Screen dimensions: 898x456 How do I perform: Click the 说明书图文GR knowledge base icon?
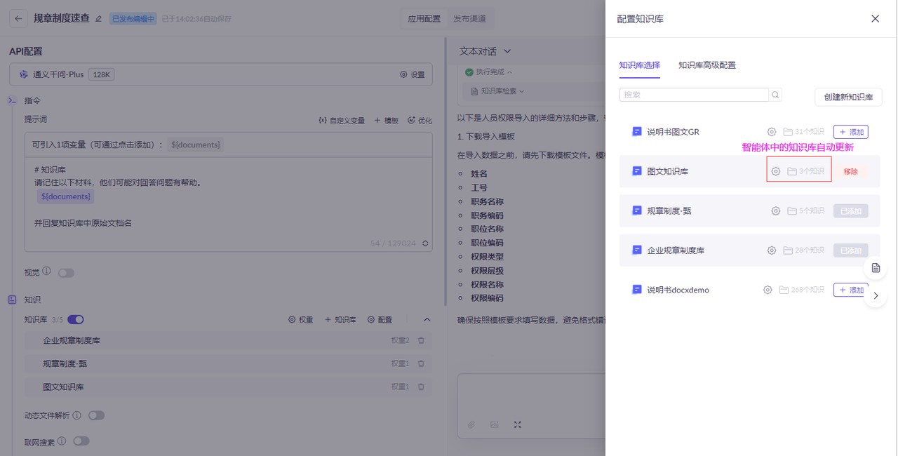point(637,132)
